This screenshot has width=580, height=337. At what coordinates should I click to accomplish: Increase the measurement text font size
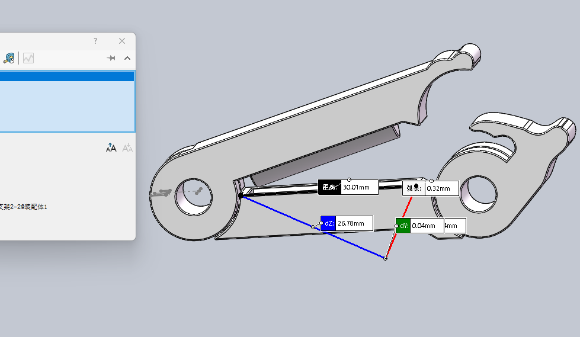(x=111, y=147)
